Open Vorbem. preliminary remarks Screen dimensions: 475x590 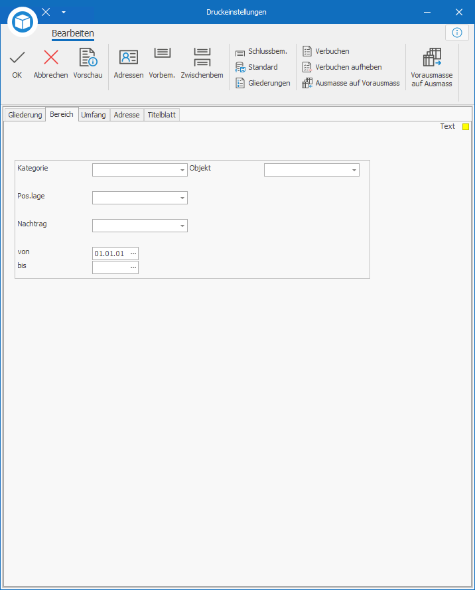(162, 64)
